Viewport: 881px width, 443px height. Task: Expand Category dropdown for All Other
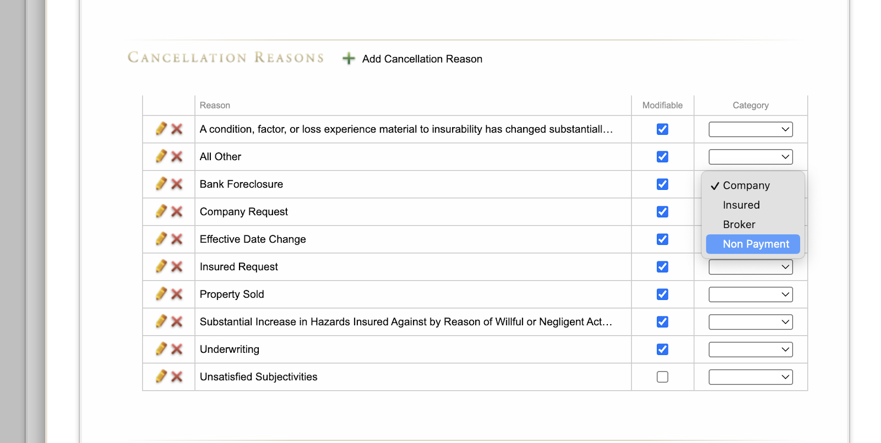point(751,157)
